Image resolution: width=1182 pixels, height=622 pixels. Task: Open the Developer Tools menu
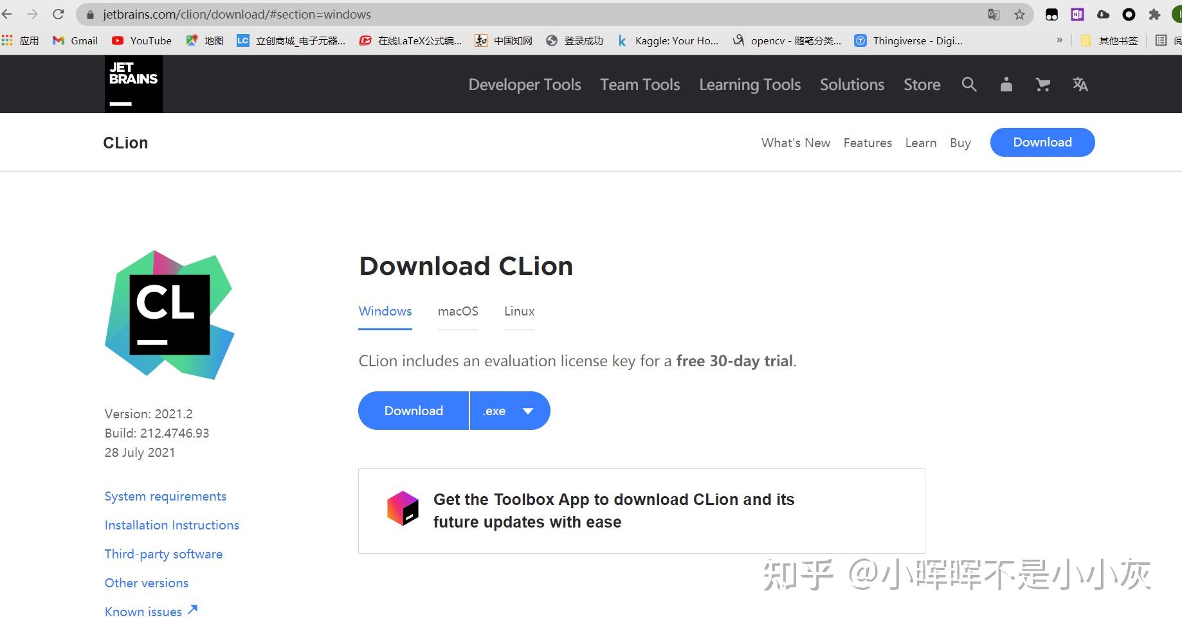point(524,84)
